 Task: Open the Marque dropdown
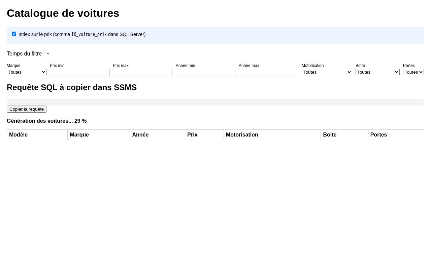pyautogui.click(x=27, y=72)
